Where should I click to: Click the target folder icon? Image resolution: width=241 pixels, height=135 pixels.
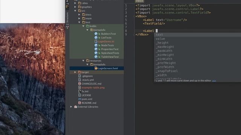[79, 72]
